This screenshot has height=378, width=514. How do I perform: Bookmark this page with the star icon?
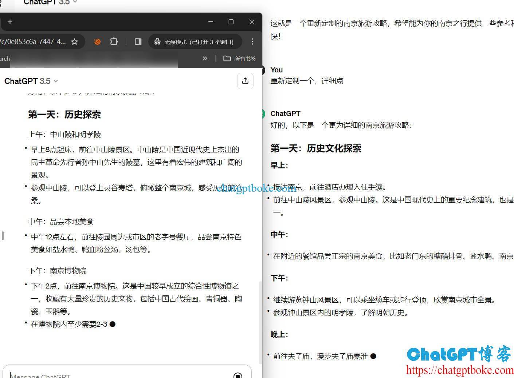click(x=74, y=42)
